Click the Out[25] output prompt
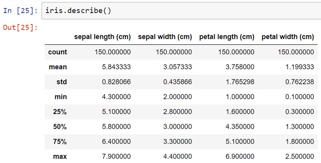 (x=20, y=28)
